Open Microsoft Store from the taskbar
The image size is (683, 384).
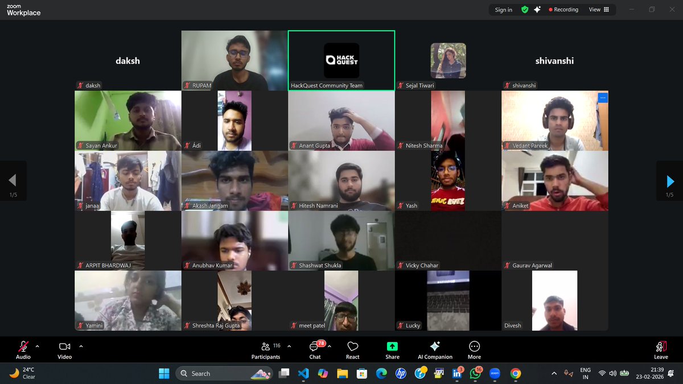click(361, 373)
